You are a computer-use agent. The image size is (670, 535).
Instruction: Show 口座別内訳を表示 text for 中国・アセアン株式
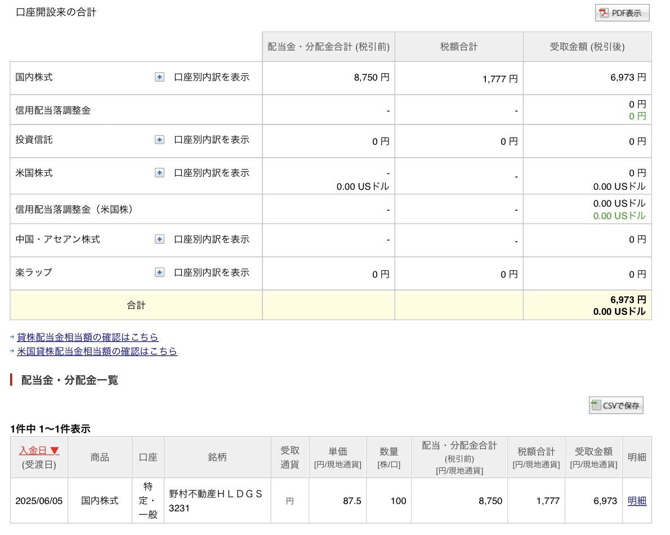pyautogui.click(x=211, y=239)
